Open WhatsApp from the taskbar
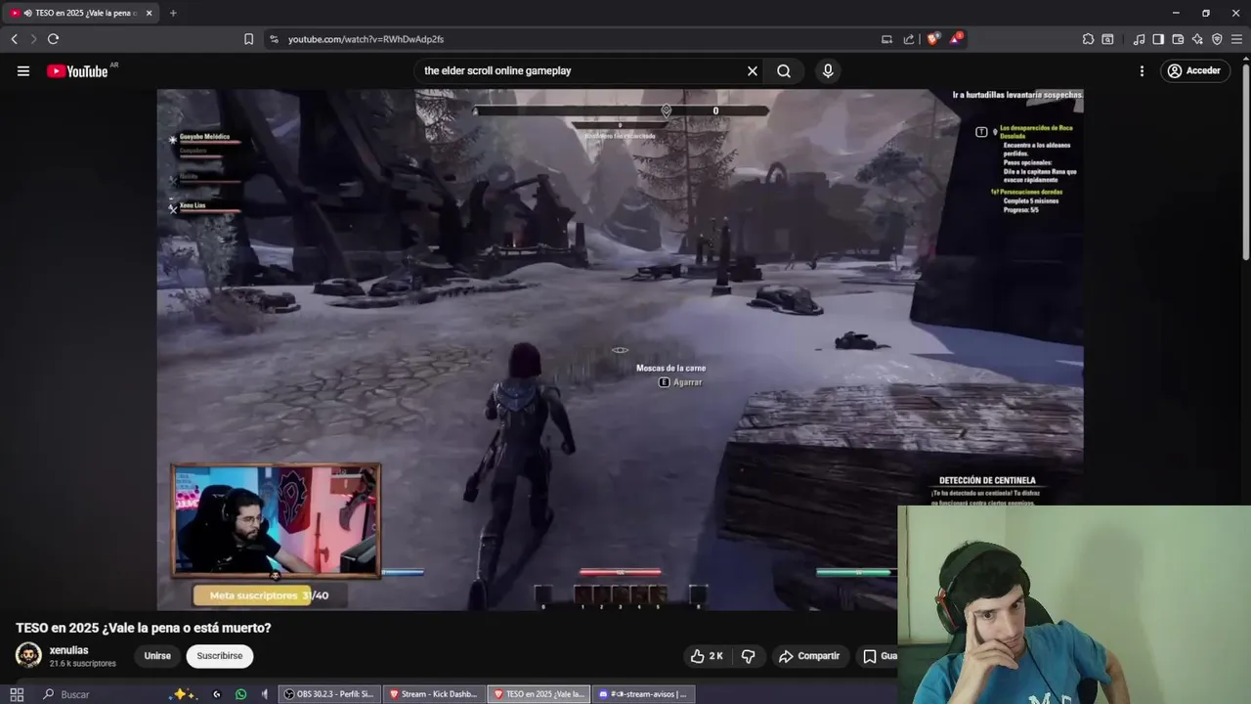The image size is (1251, 704). click(x=241, y=694)
